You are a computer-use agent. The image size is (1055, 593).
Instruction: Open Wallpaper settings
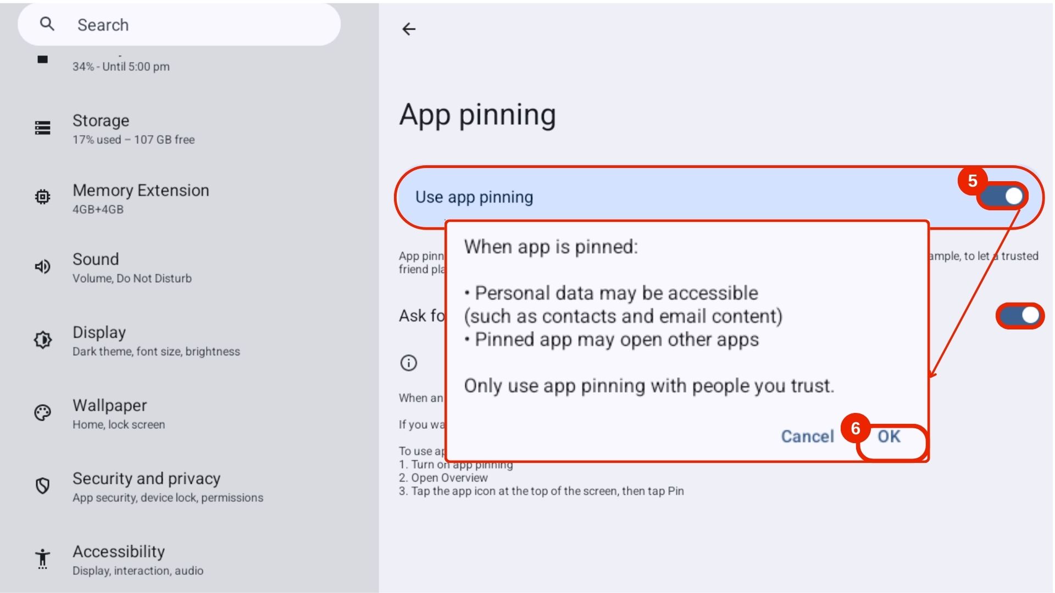118,414
